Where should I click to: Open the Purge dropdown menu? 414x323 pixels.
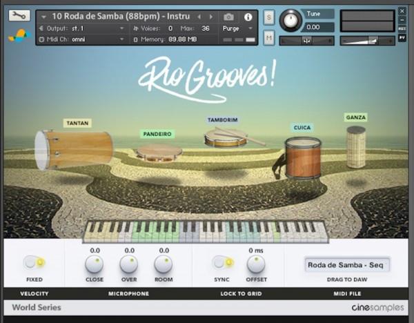coord(250,28)
